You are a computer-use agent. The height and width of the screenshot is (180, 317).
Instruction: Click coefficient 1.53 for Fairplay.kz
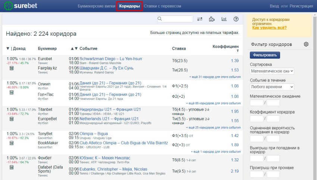point(235,70)
